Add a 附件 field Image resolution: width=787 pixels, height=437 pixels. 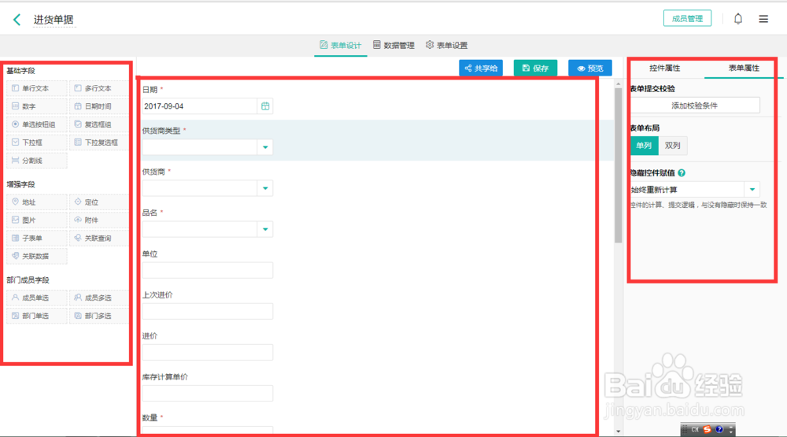pyautogui.click(x=99, y=220)
